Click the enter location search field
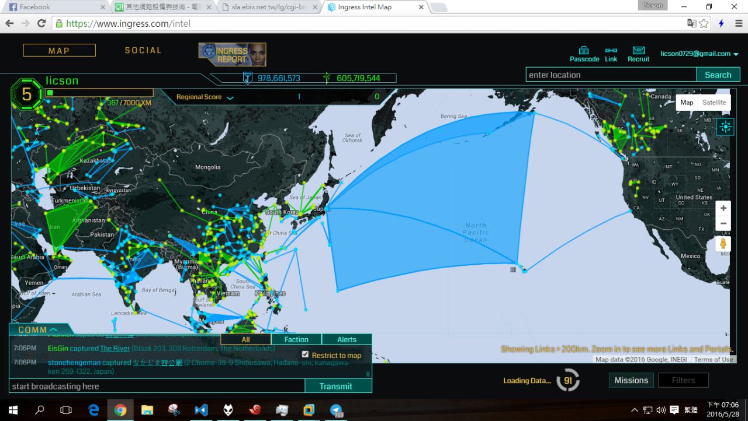Screen dimensions: 748x421 click(611, 75)
